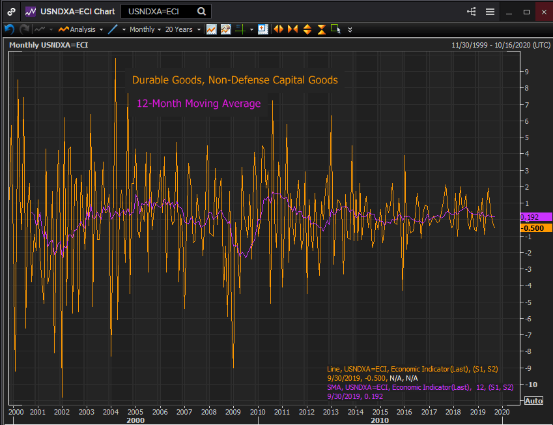The height and width of the screenshot is (425, 553).
Task: Click the Durable Goods, Non-Defense Capital Goods label
Action: point(234,80)
